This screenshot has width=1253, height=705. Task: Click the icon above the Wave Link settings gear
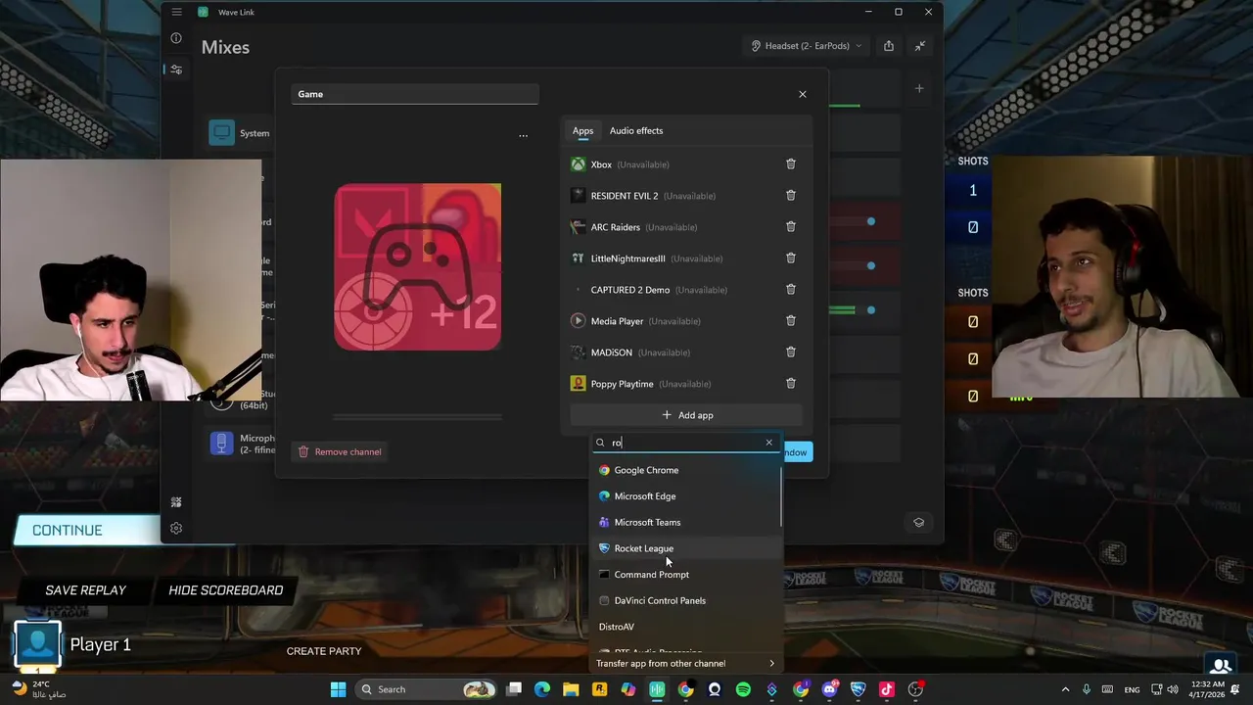(176, 502)
